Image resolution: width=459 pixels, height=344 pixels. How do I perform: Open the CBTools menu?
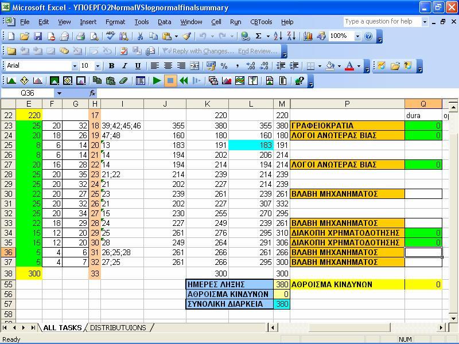pos(261,22)
